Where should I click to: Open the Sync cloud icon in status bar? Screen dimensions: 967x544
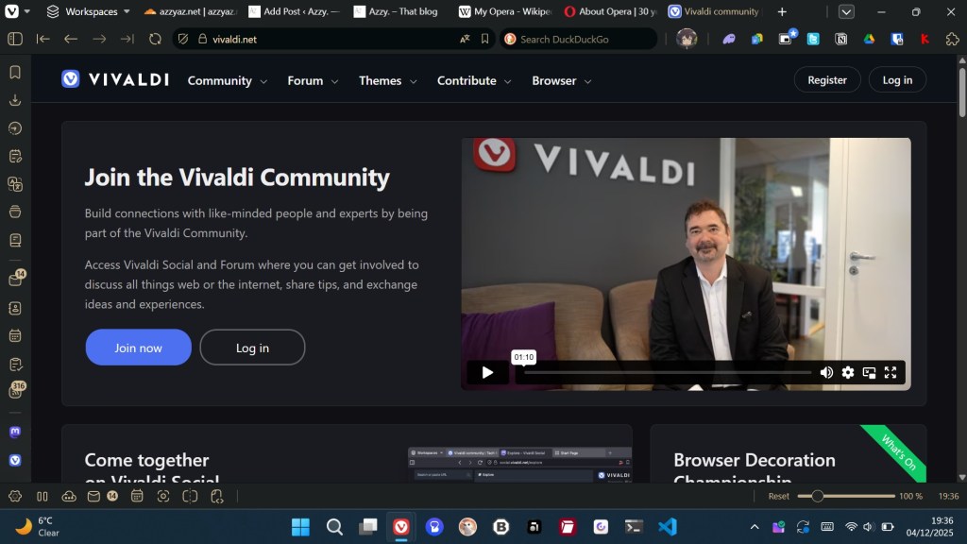point(69,496)
